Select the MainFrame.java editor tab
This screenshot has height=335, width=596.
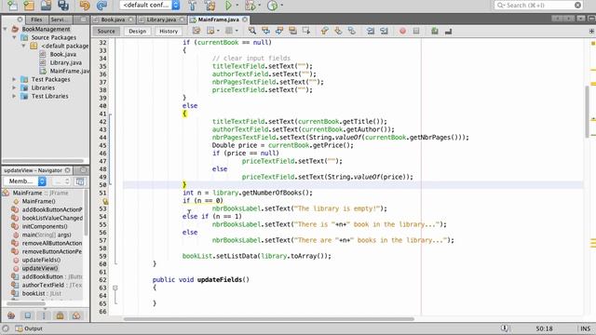coord(219,20)
